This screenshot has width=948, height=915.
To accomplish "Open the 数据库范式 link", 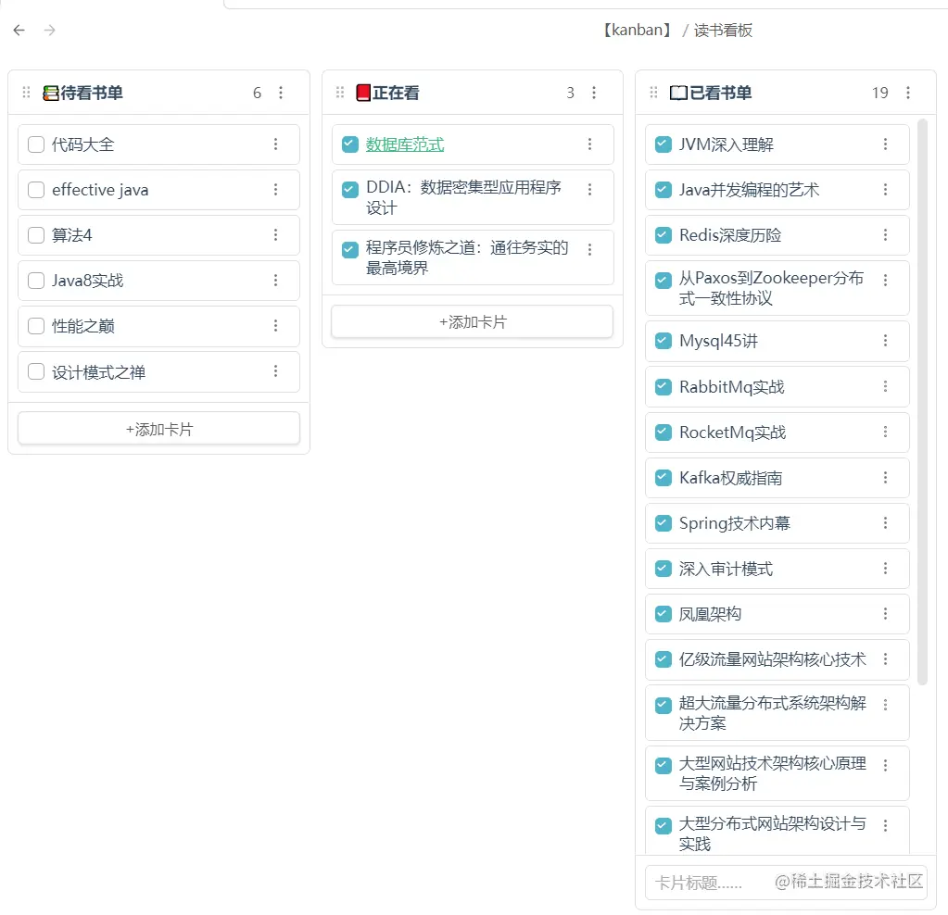I will (x=404, y=144).
